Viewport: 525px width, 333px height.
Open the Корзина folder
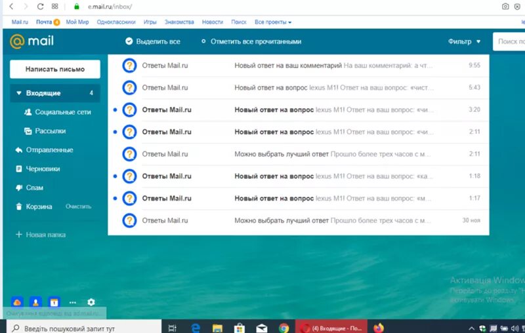(x=34, y=206)
